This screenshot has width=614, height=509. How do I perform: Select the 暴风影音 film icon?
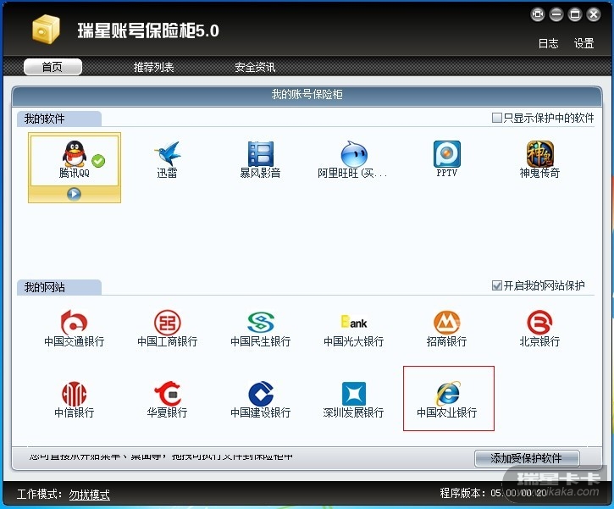click(260, 154)
